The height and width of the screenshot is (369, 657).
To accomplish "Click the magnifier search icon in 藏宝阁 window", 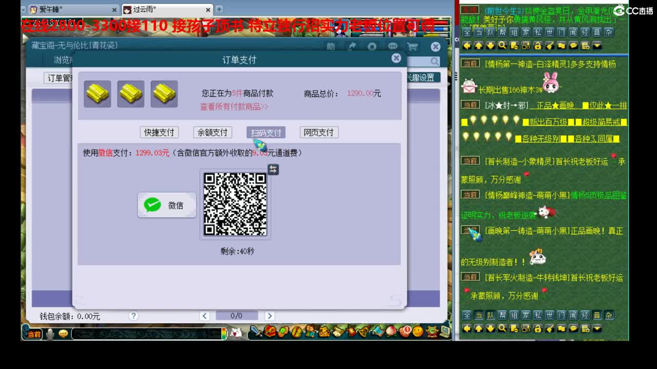I will (435, 61).
